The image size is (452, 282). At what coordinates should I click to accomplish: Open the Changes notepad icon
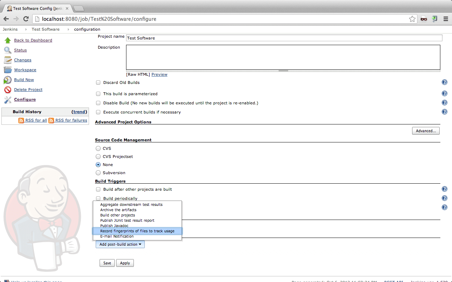point(8,60)
